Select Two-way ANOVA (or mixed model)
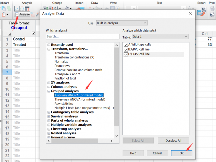216x162 pixels. click(x=79, y=95)
